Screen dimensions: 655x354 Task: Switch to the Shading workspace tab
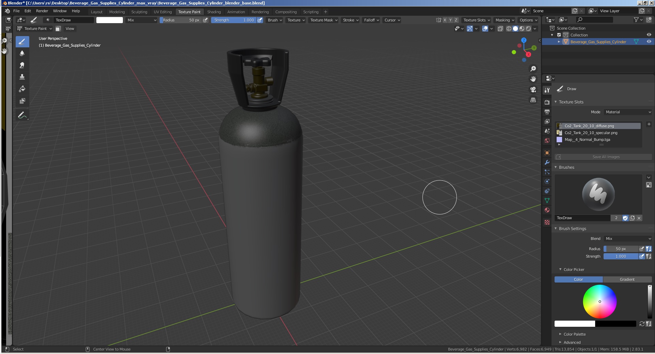(214, 12)
